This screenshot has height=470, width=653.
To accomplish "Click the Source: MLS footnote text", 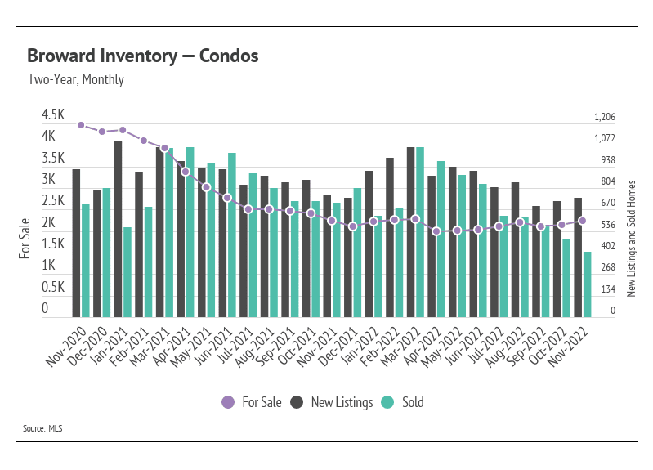I will [x=42, y=428].
